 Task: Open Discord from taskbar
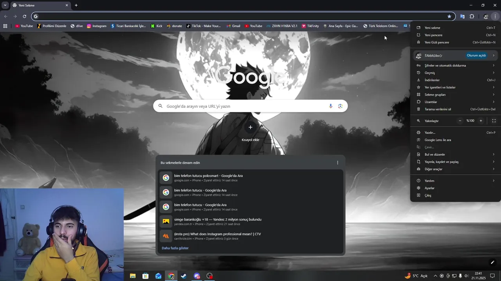click(x=197, y=276)
